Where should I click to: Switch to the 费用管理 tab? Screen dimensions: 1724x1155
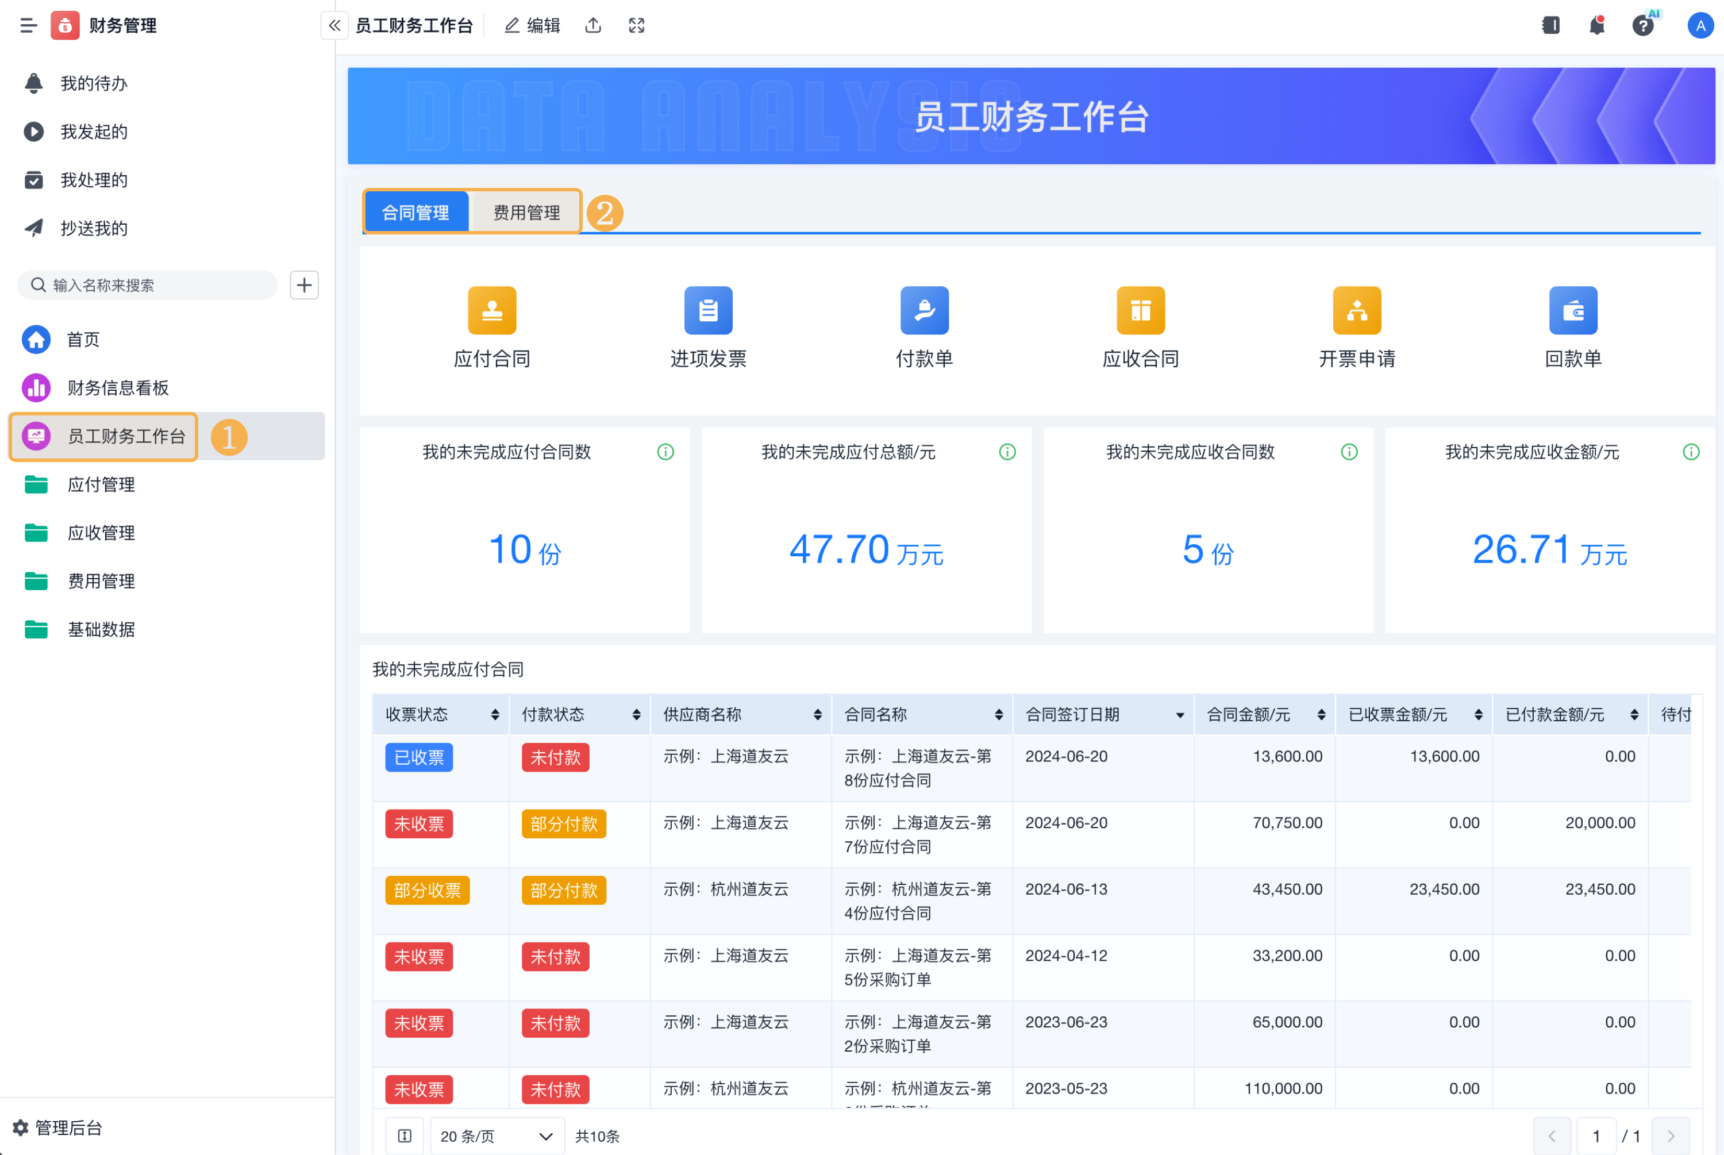coord(526,213)
